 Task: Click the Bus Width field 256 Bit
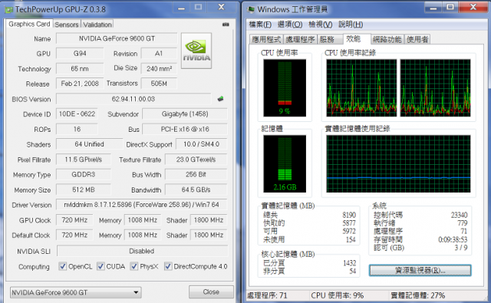click(196, 175)
